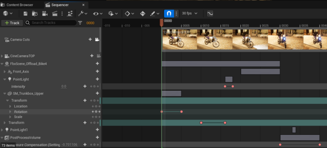Expand the Rotation property
This screenshot has height=148, width=327.
10,112
